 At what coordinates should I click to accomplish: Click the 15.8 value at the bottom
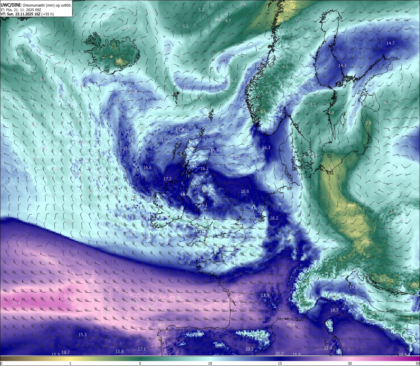click(119, 351)
